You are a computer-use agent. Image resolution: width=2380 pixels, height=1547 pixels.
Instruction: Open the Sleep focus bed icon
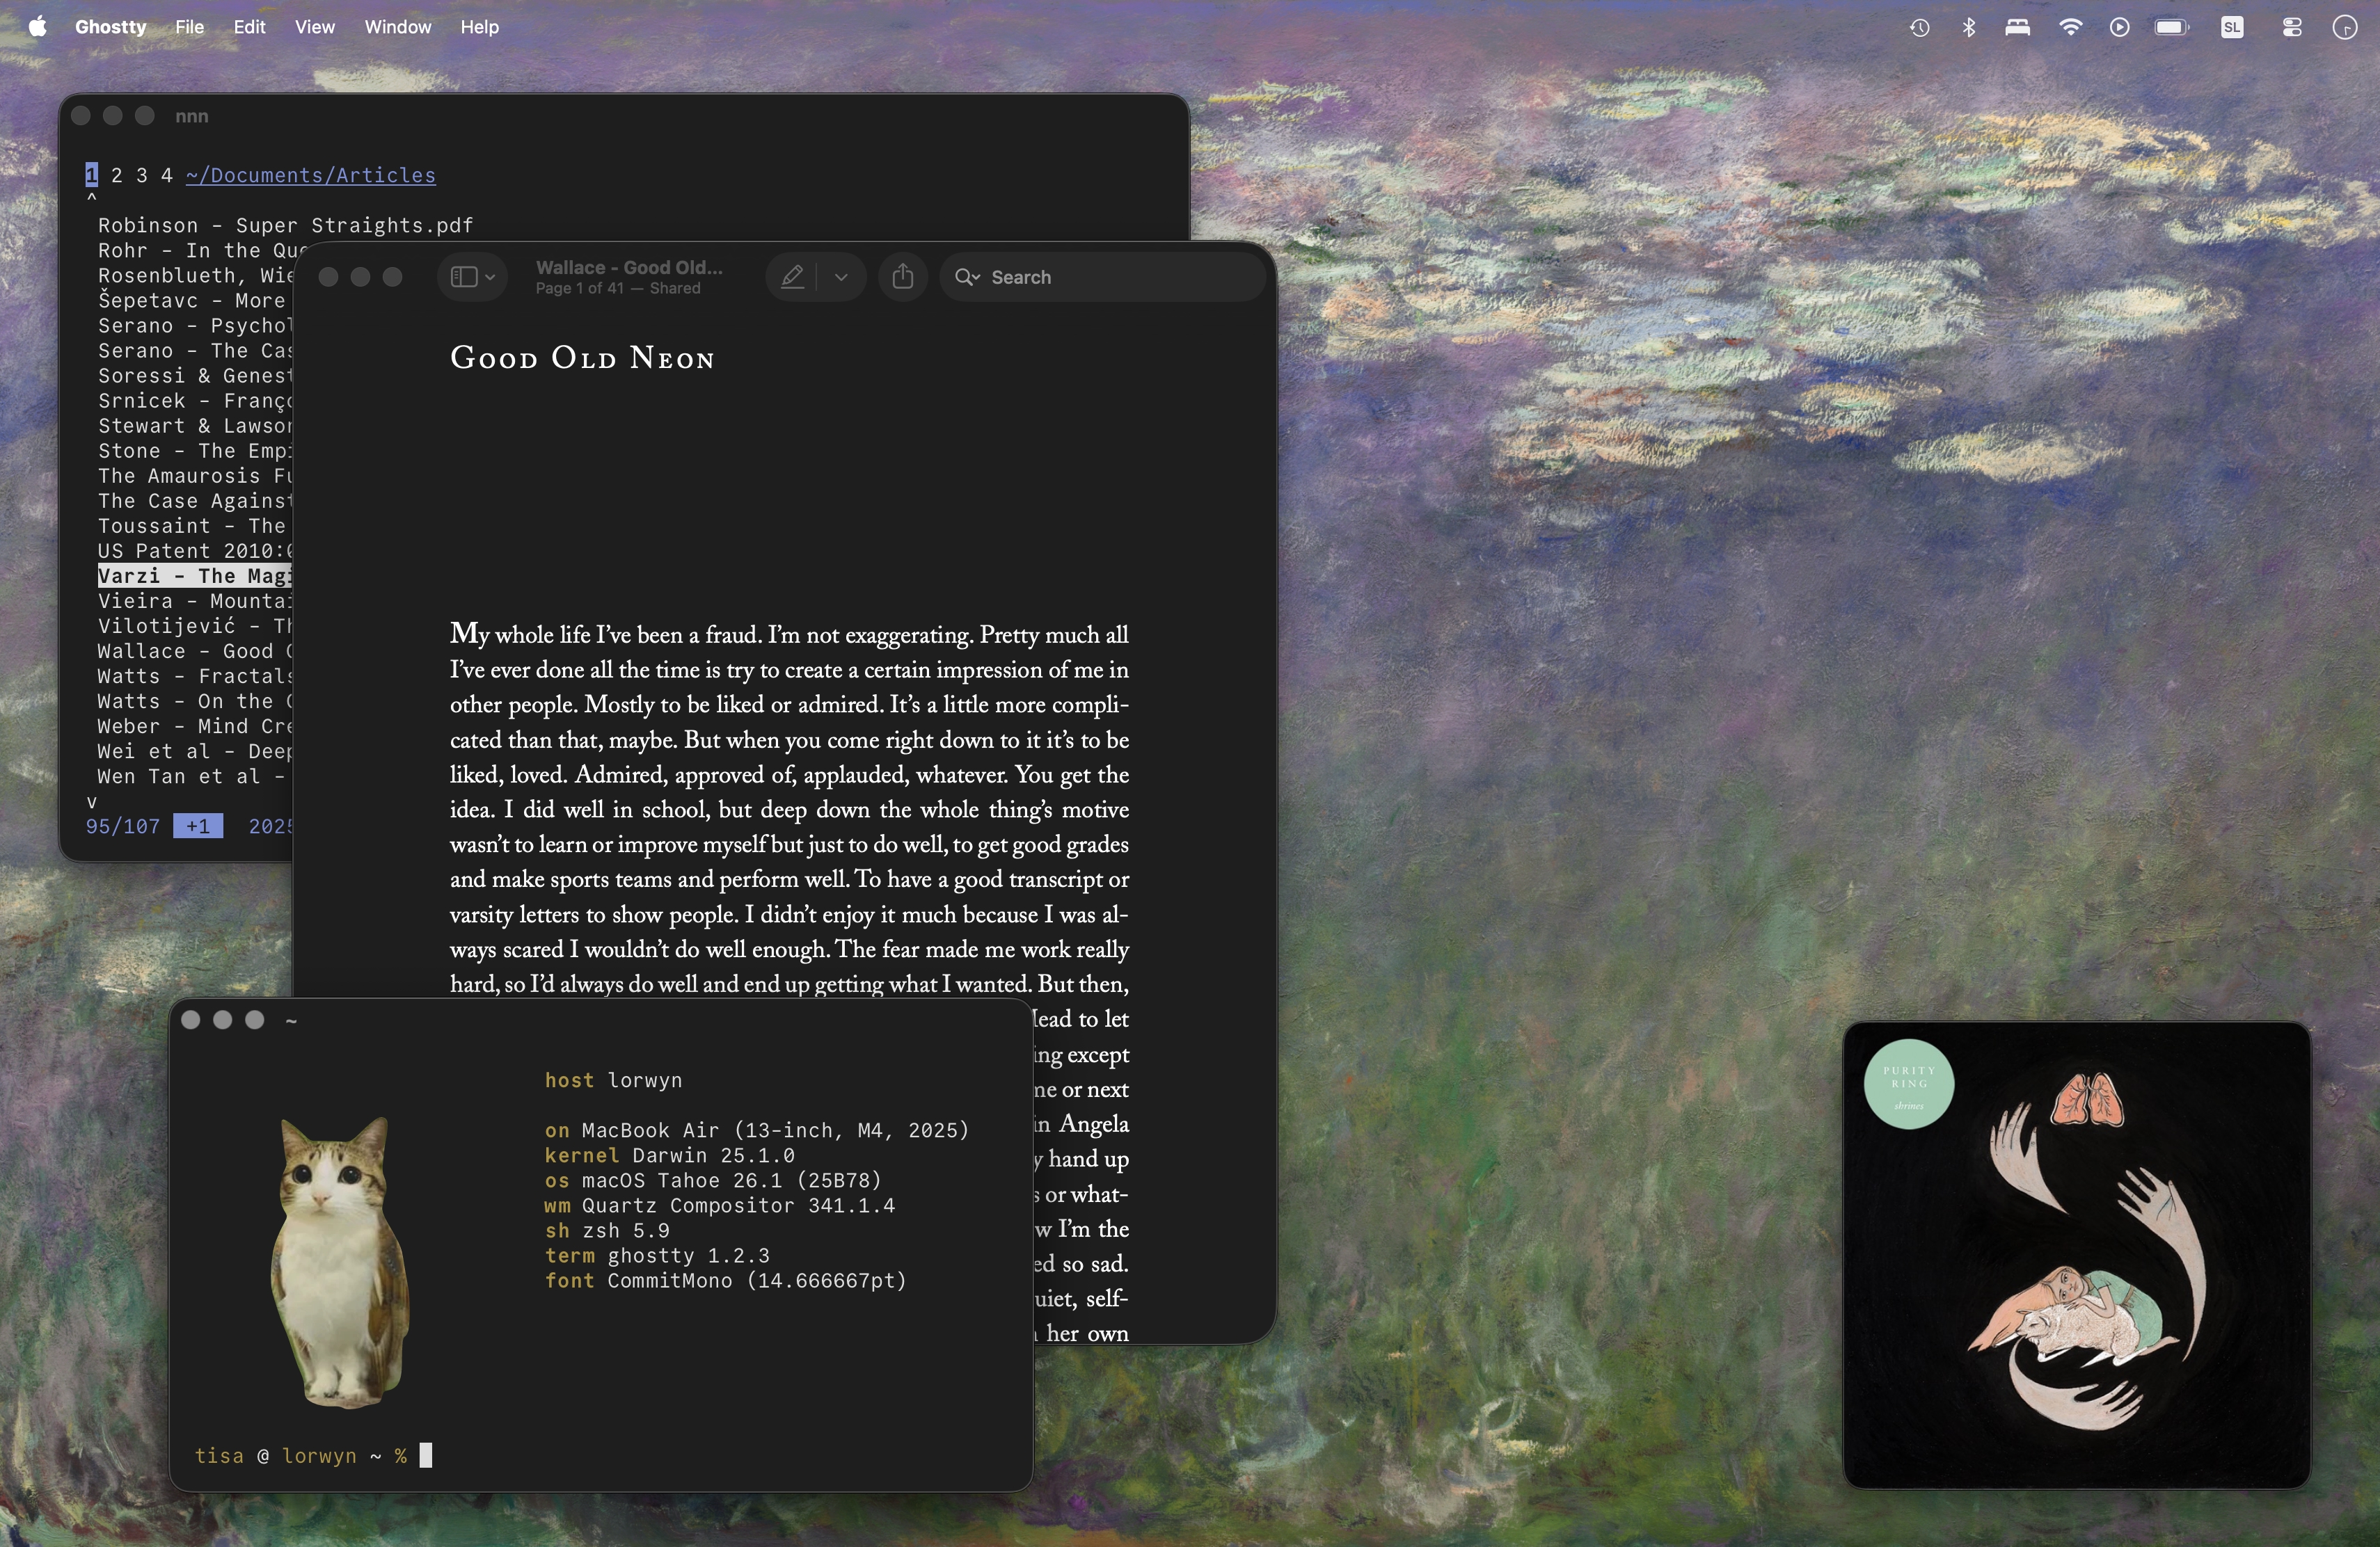(x=2017, y=28)
